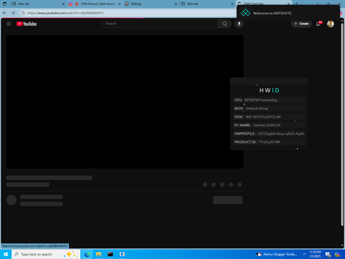Select the BIOS Default string row

[x=269, y=108]
